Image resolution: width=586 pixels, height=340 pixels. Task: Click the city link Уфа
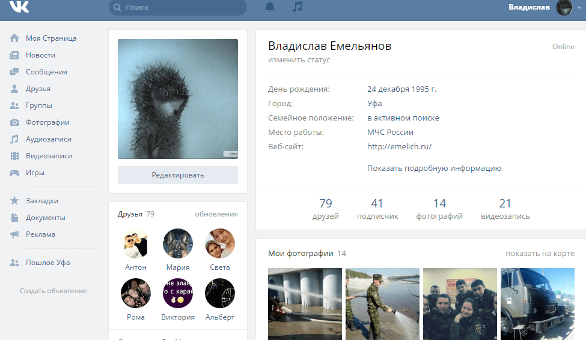point(374,104)
